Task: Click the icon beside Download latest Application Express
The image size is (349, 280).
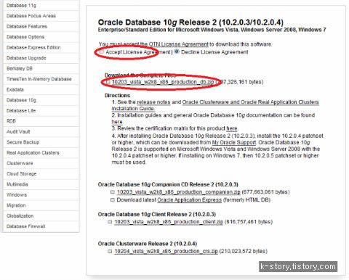Action: [113, 200]
